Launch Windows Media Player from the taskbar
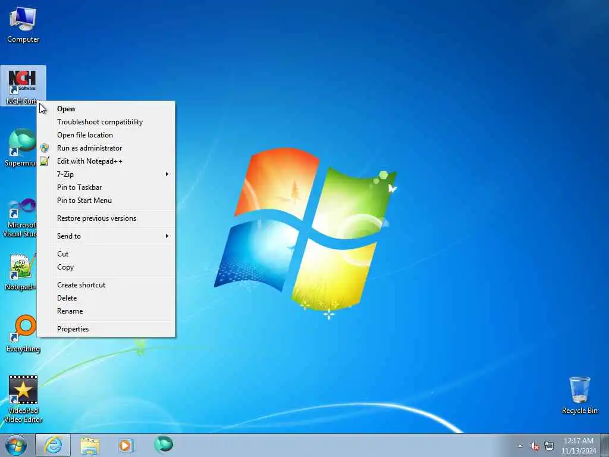609x457 pixels. (x=125, y=445)
